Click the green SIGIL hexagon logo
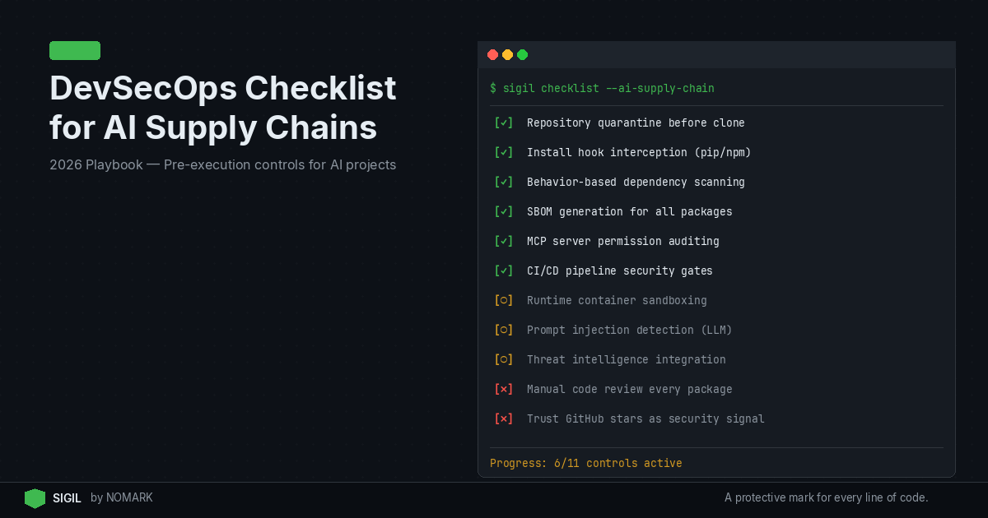Screen dimensions: 988x518 [35, 498]
